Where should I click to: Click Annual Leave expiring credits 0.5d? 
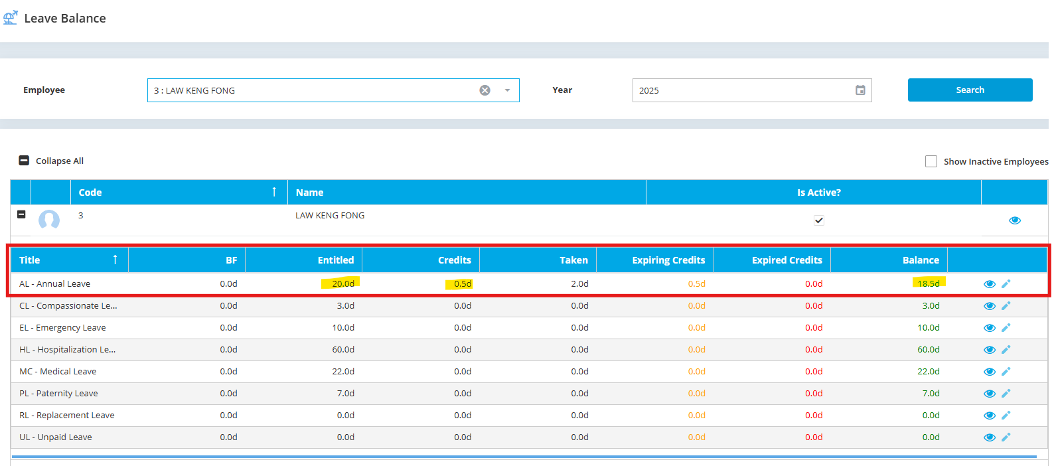pyautogui.click(x=697, y=283)
